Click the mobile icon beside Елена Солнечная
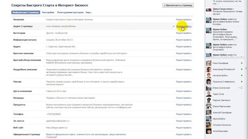The width and height of the screenshot is (248, 139). (241, 88)
